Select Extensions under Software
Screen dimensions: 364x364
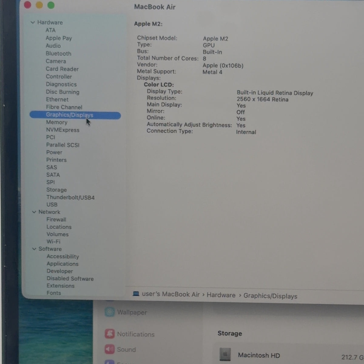[61, 286]
